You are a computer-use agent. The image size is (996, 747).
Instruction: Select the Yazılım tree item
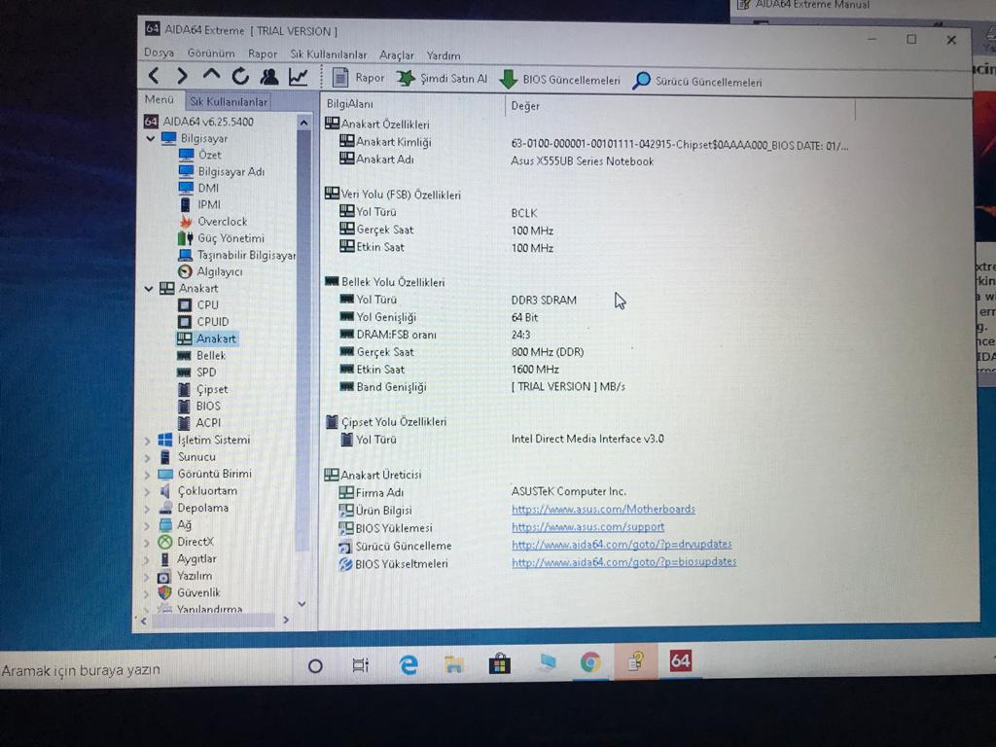pyautogui.click(x=185, y=576)
